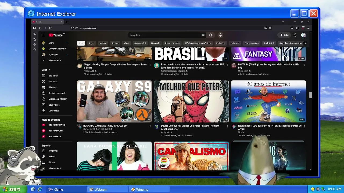Open the browser sidebar bookmarks star
344x193 pixels.
[34, 50]
